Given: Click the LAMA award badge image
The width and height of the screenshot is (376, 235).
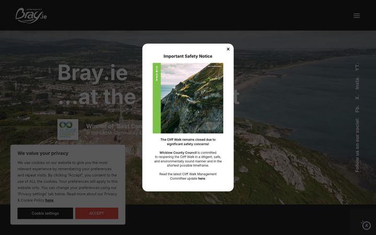Looking at the screenshot, I should tap(68, 130).
